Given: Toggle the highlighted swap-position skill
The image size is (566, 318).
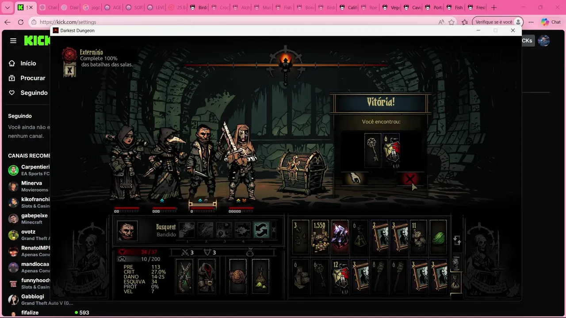Looking at the screenshot, I should [x=261, y=230].
